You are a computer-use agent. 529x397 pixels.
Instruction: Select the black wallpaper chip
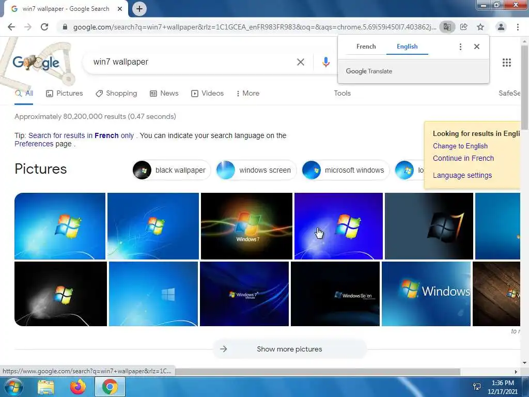[x=172, y=170]
